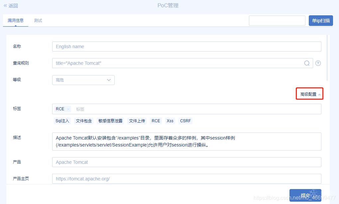Focus the 查询规则 query rule field
Screen dimensions: 339x204
coord(182,63)
